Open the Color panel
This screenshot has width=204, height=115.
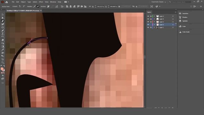click(182, 27)
